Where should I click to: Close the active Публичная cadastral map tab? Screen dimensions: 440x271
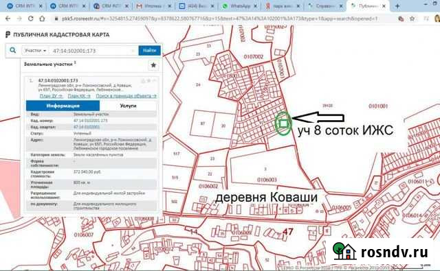[x=384, y=6]
